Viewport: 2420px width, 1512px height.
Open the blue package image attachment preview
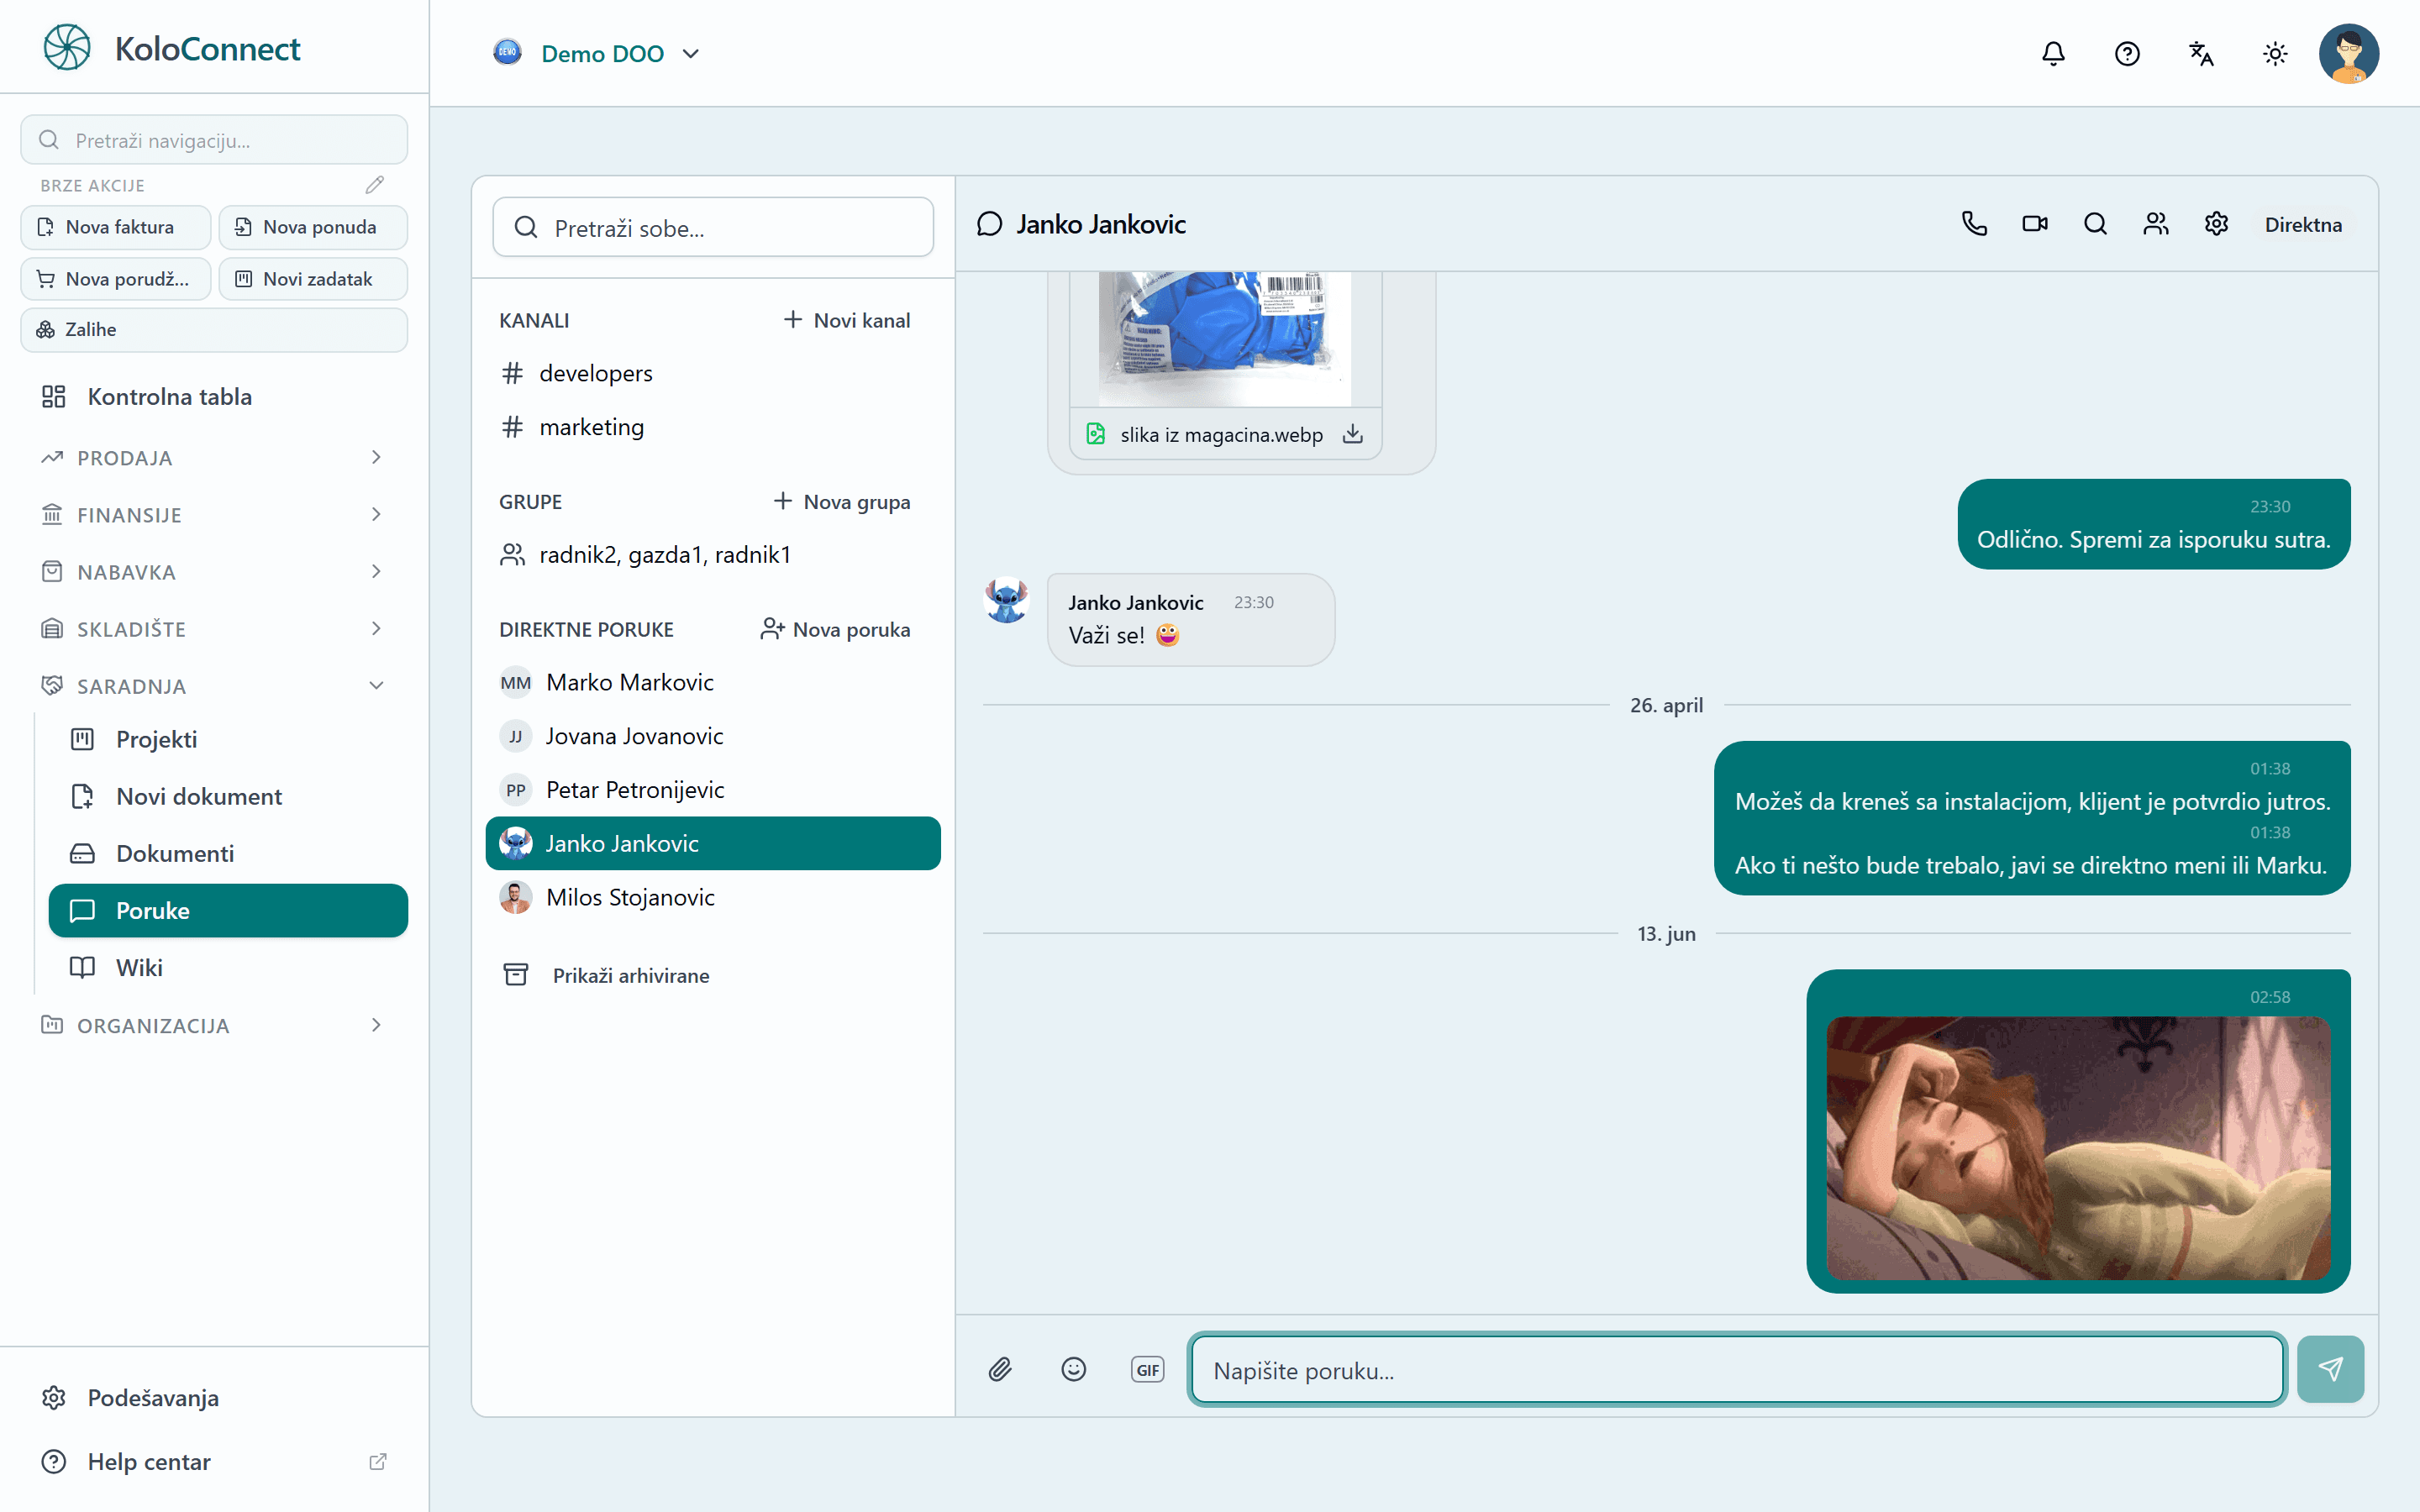pyautogui.click(x=1224, y=338)
